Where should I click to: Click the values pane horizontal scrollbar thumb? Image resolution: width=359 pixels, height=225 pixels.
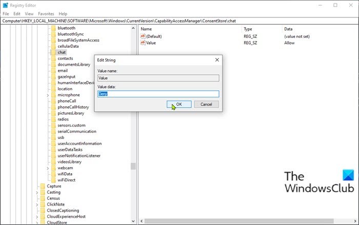pos(239,221)
